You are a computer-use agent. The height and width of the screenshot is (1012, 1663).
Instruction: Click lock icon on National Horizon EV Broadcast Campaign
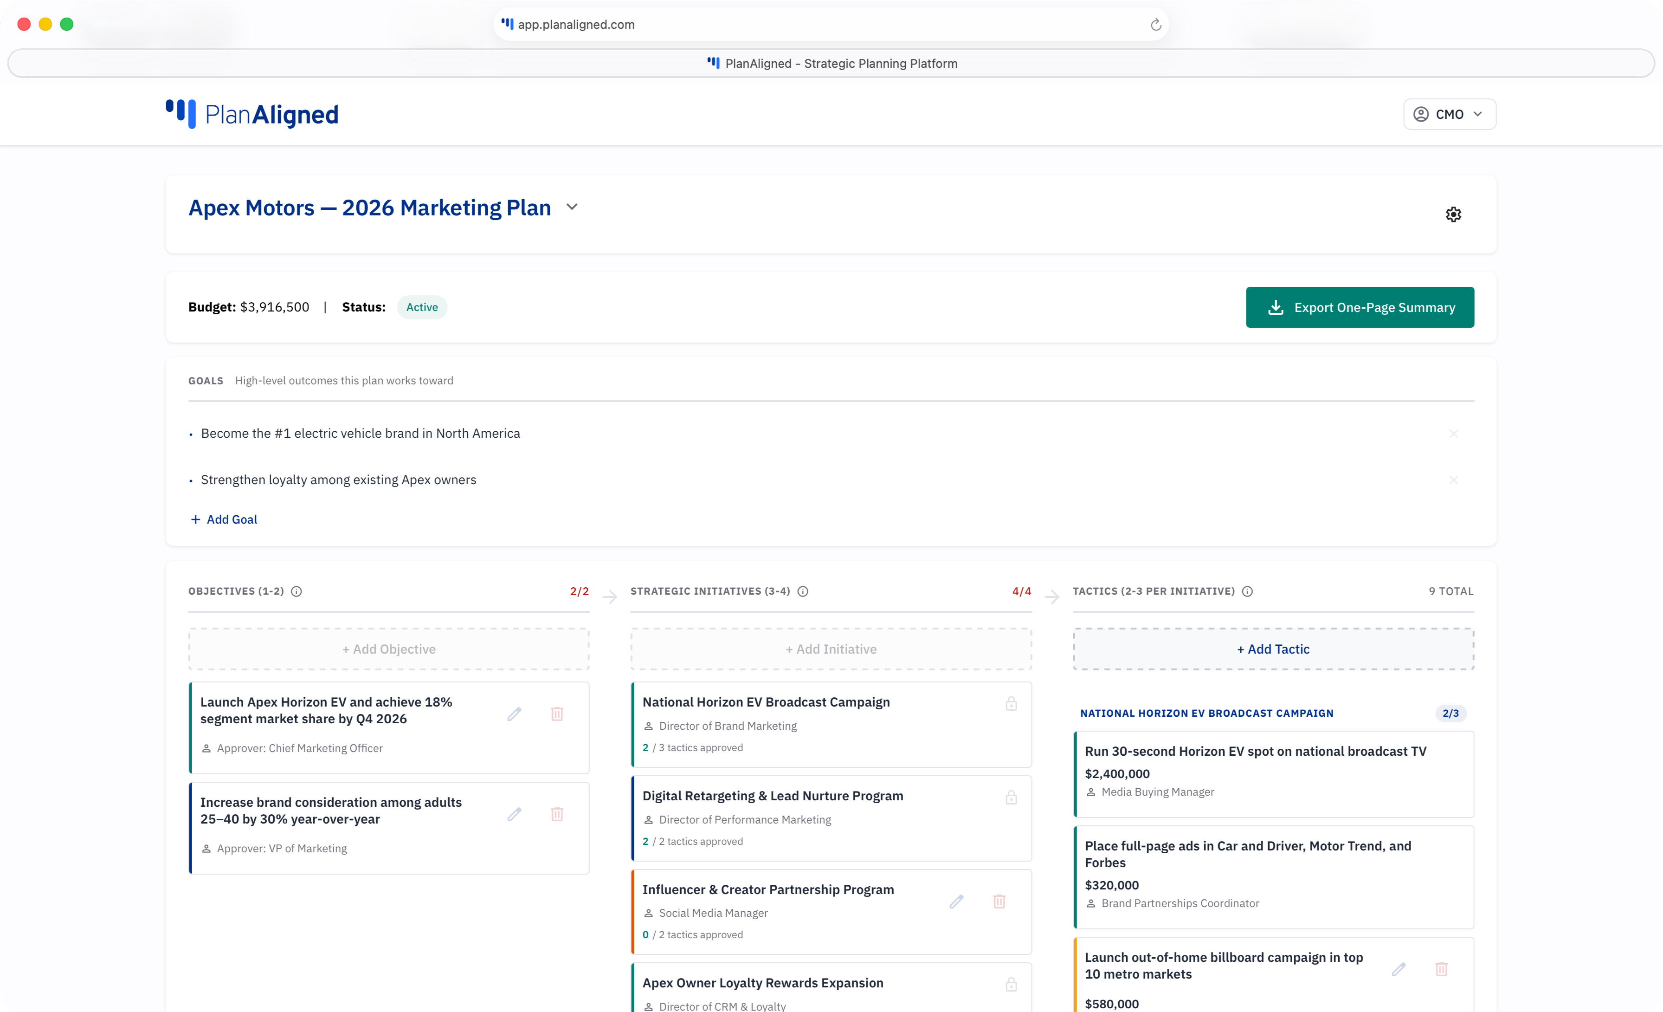(1011, 703)
